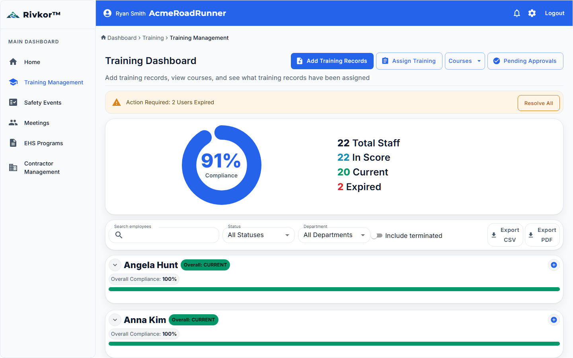573x358 pixels.
Task: Open the settings gear
Action: pyautogui.click(x=532, y=13)
